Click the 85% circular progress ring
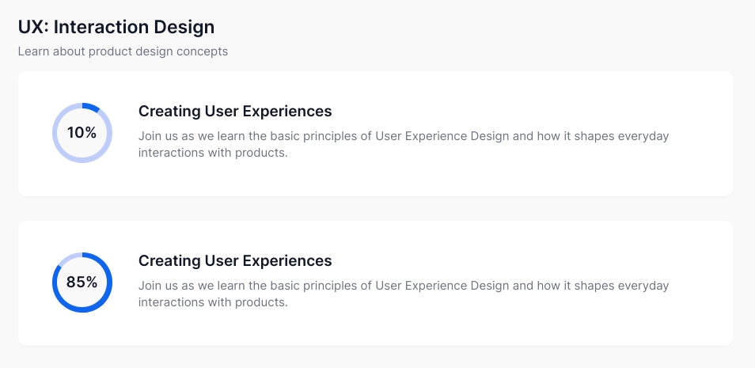The height and width of the screenshot is (368, 755). tap(82, 283)
